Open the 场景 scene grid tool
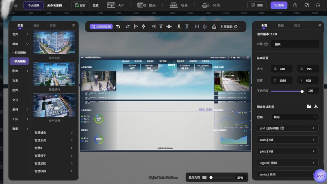Viewport: 327px width, 184px height. coord(179,5)
